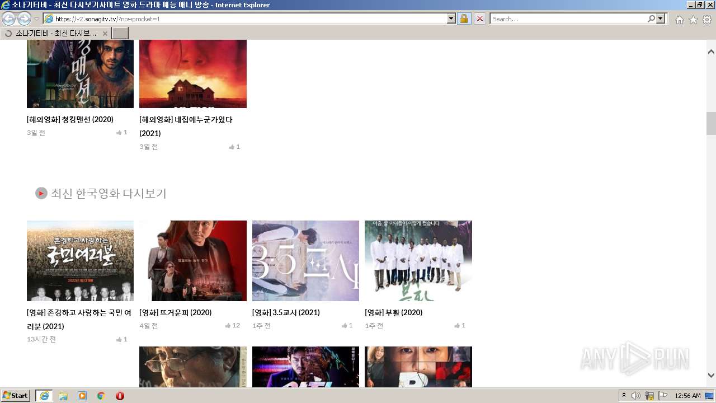Open a new blank tab
Screen dimensions: 716x403
tap(120, 33)
